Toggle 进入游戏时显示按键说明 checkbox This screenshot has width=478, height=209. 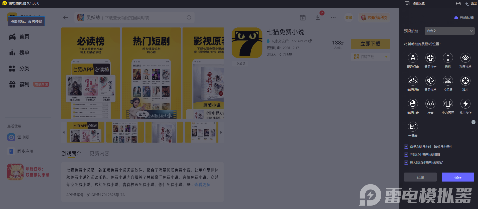click(406, 163)
